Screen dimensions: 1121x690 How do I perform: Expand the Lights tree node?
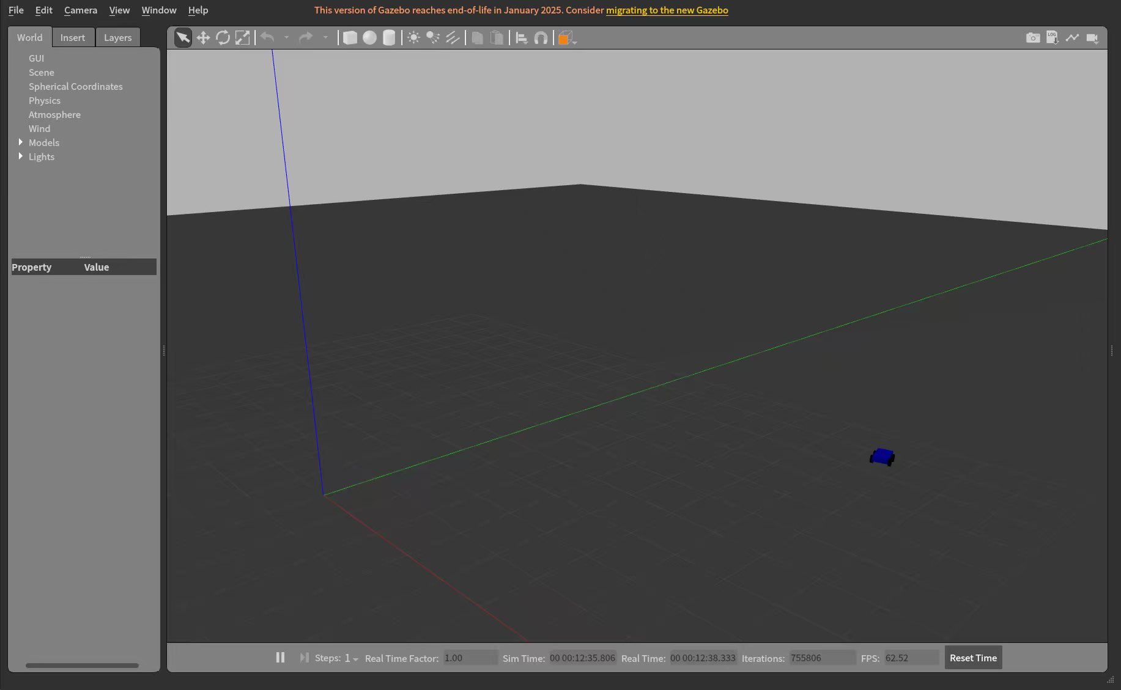(x=21, y=156)
